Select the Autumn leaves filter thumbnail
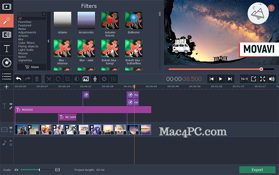Viewport: 279px width, 175px height. coord(110,21)
